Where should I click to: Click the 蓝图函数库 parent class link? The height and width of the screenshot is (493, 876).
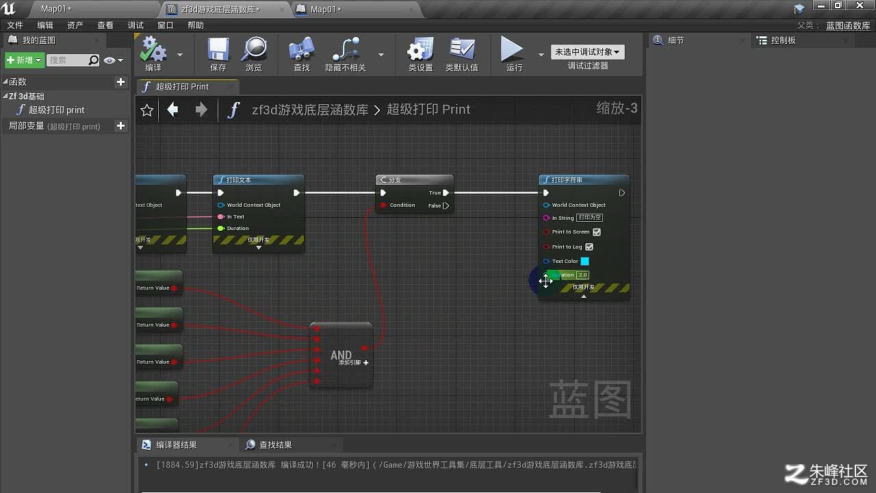(x=848, y=25)
